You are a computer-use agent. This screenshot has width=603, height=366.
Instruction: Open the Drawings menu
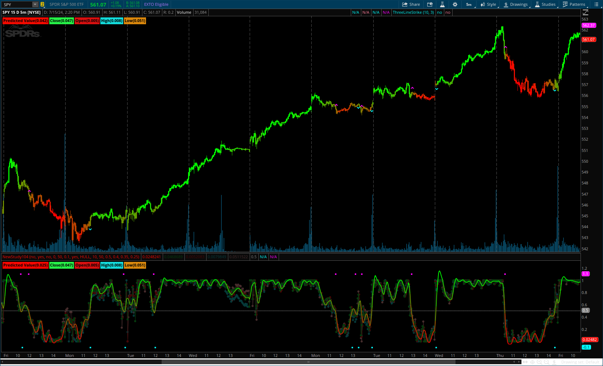[516, 4]
